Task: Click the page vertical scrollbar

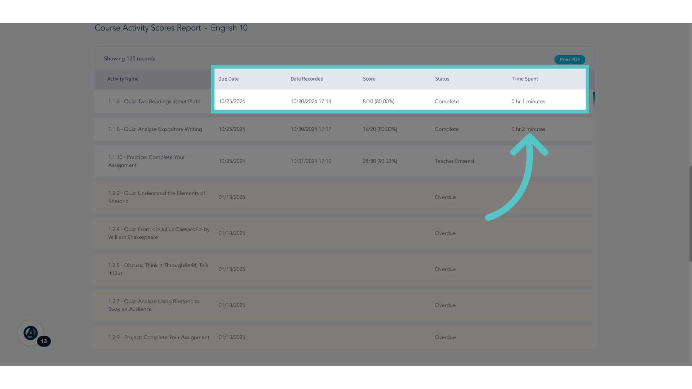Action: 690,213
